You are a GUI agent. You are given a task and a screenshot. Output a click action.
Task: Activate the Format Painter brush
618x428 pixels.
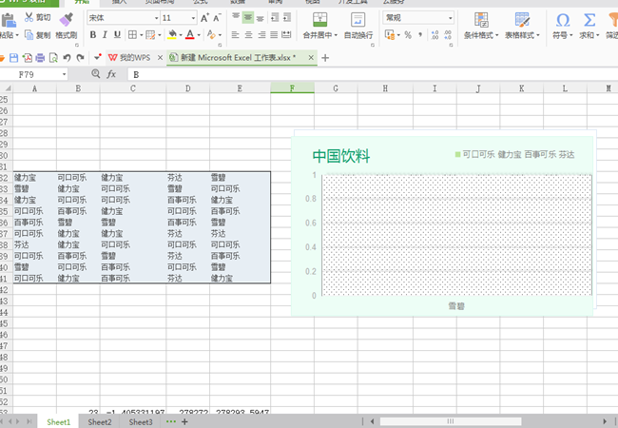(x=66, y=19)
